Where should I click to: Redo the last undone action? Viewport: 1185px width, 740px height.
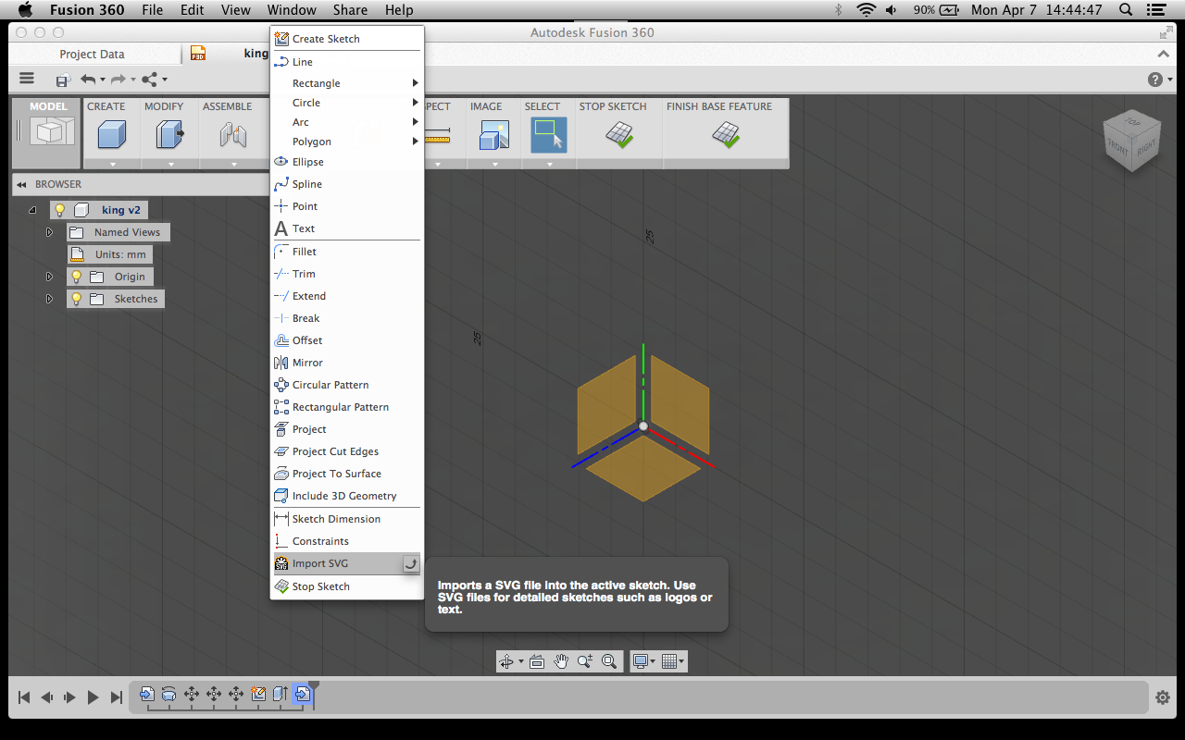point(118,80)
